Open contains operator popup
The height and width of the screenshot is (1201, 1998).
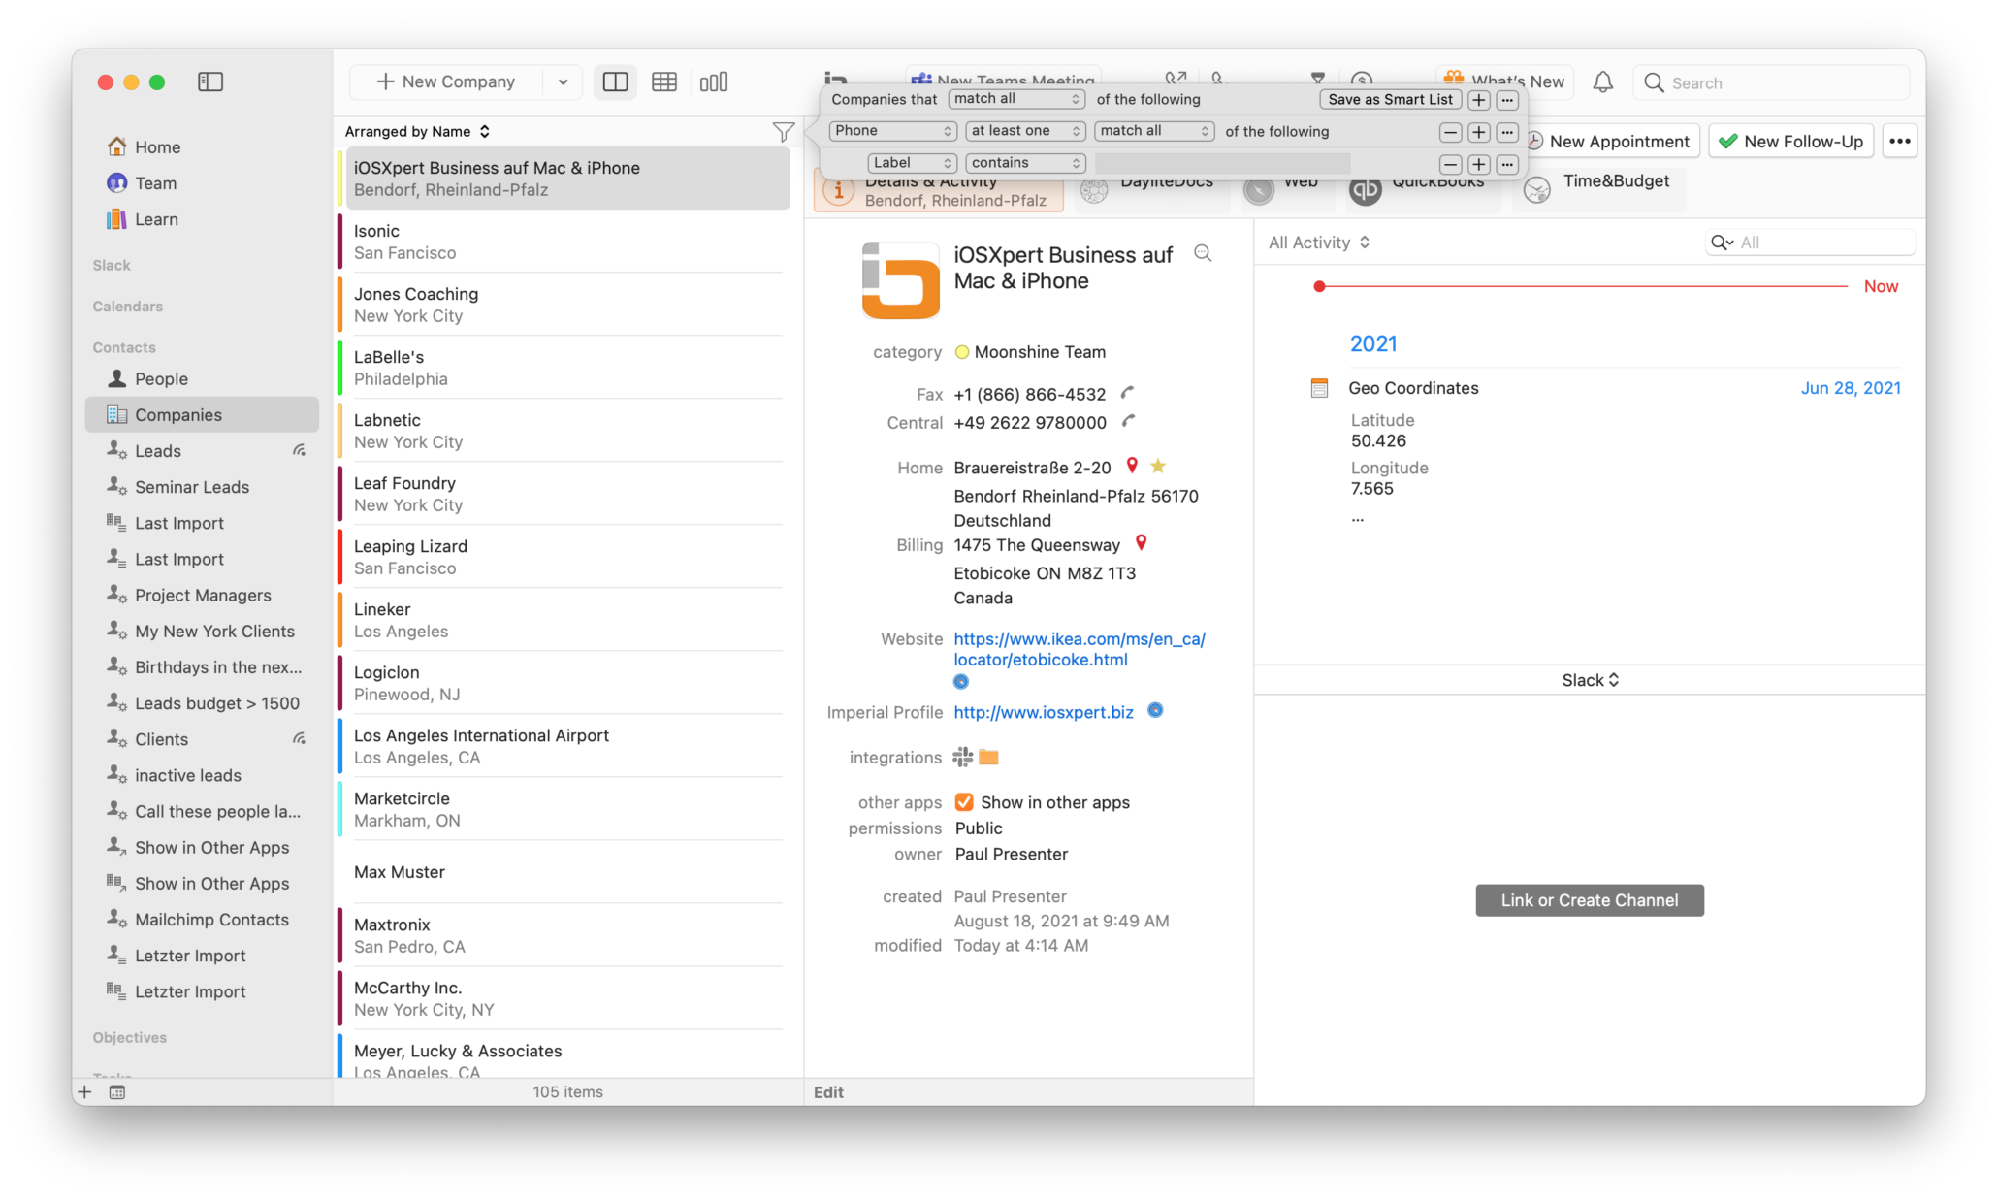coord(1025,163)
